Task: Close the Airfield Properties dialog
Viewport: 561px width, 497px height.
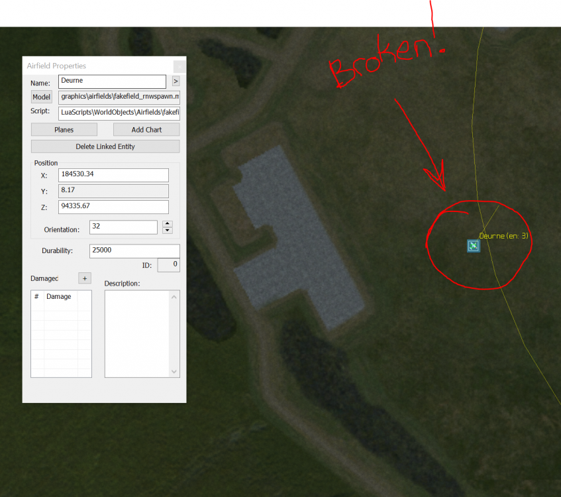Action: pyautogui.click(x=179, y=66)
